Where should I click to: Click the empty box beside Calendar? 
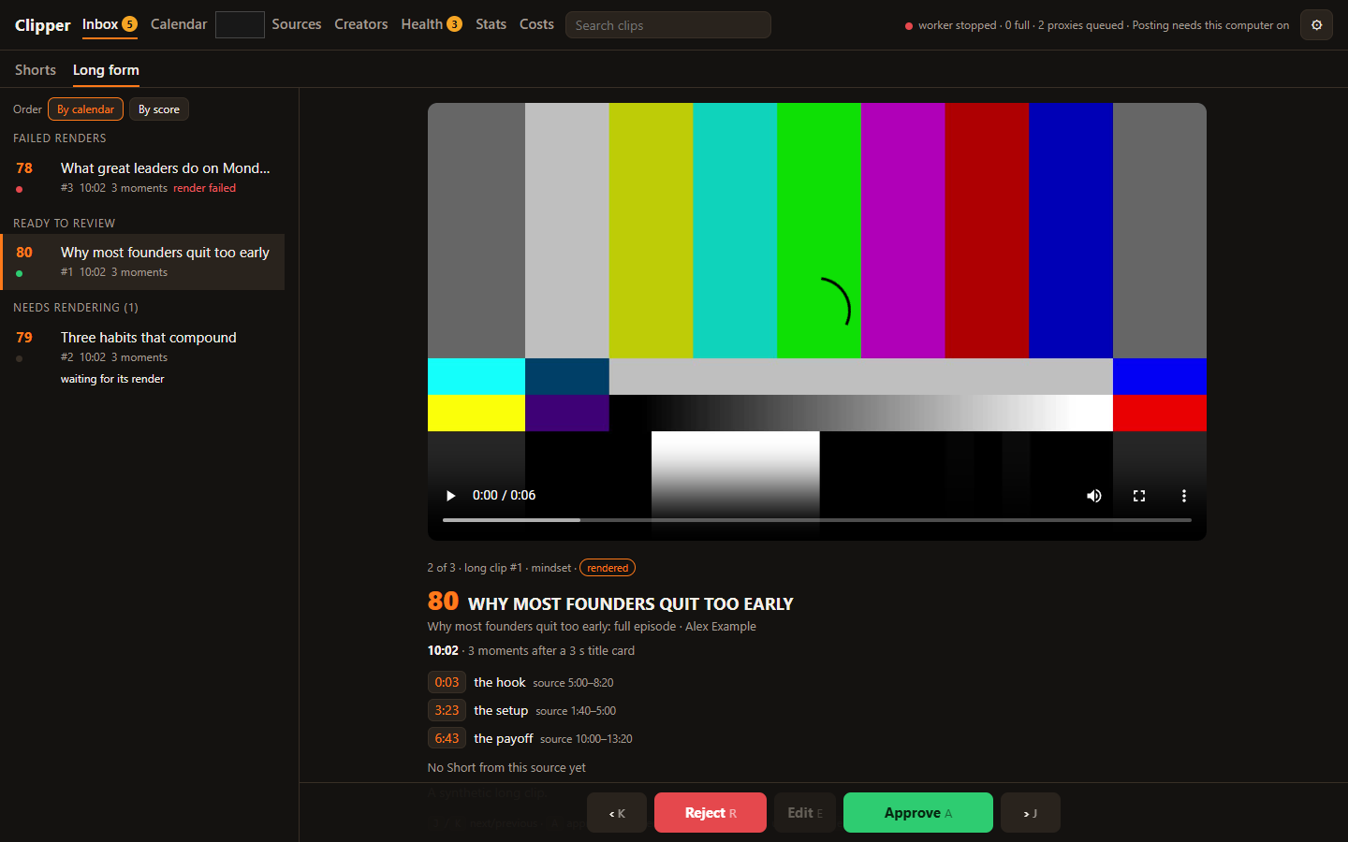[x=240, y=24]
